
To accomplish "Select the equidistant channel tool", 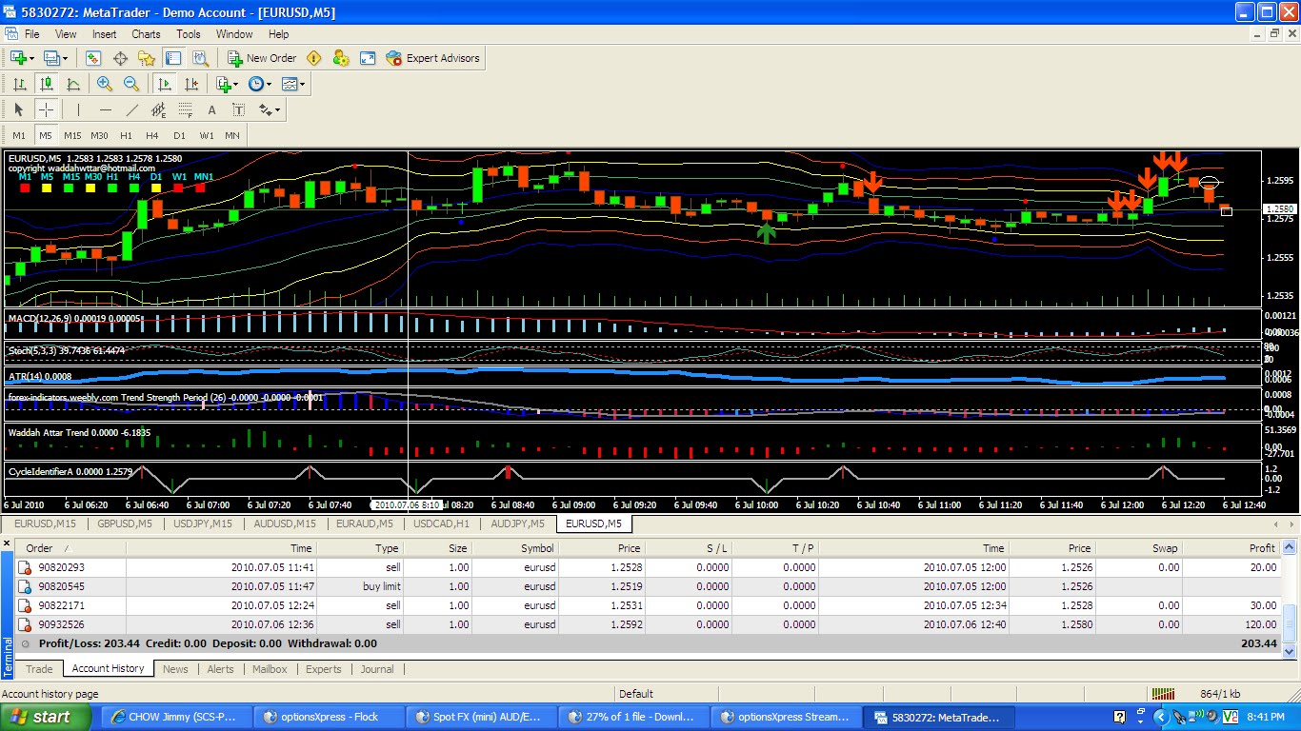I will (159, 109).
